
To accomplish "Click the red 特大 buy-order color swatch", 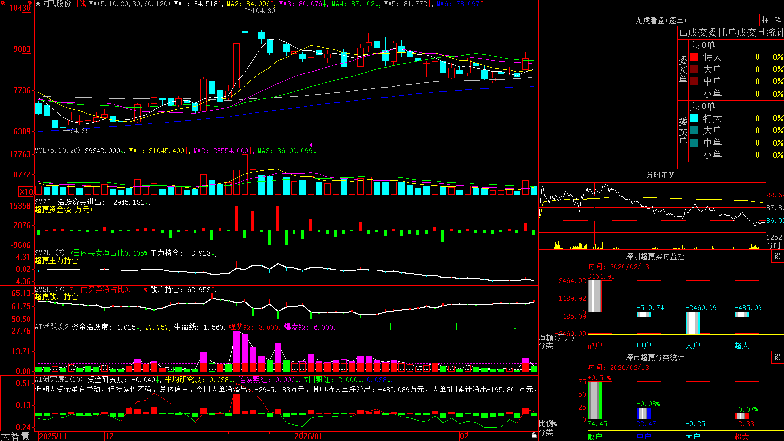I will [694, 57].
